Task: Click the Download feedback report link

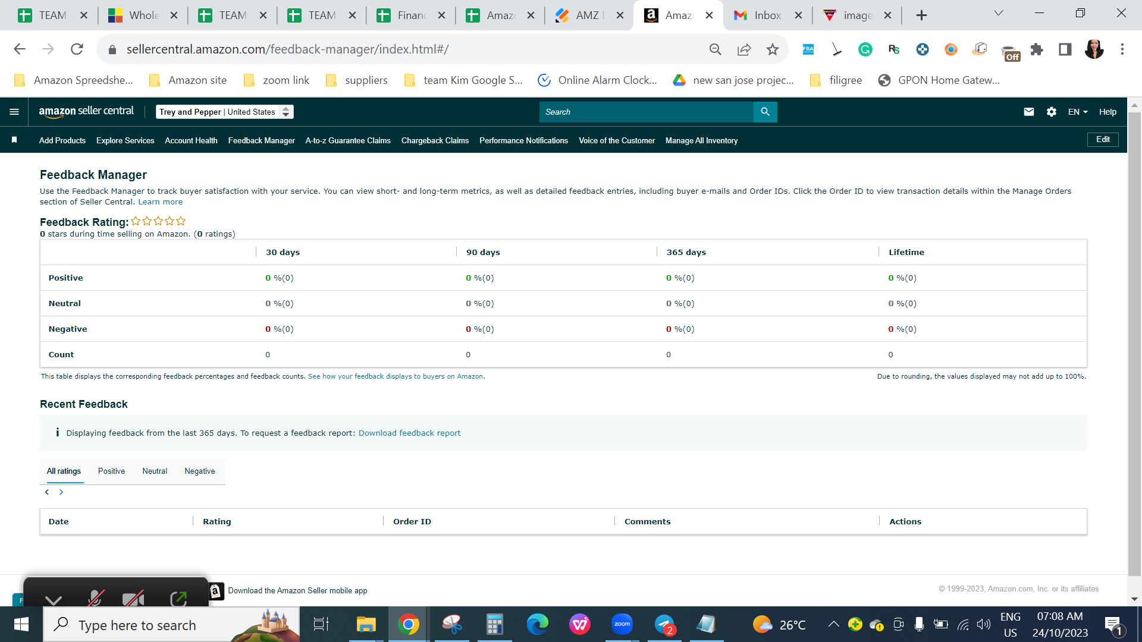Action: coord(409,433)
